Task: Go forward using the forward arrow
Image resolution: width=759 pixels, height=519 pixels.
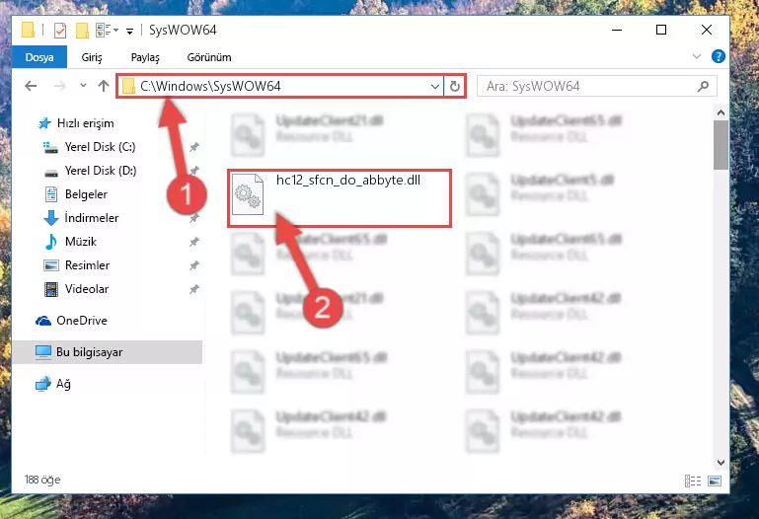Action: click(x=59, y=86)
